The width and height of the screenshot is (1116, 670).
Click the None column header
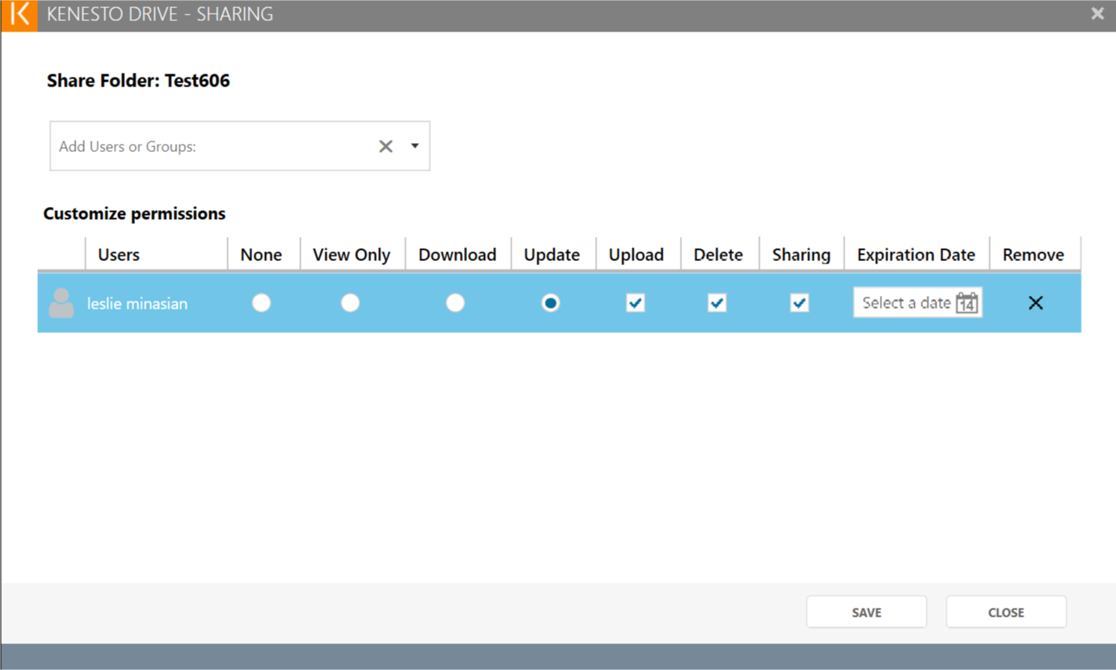click(264, 255)
